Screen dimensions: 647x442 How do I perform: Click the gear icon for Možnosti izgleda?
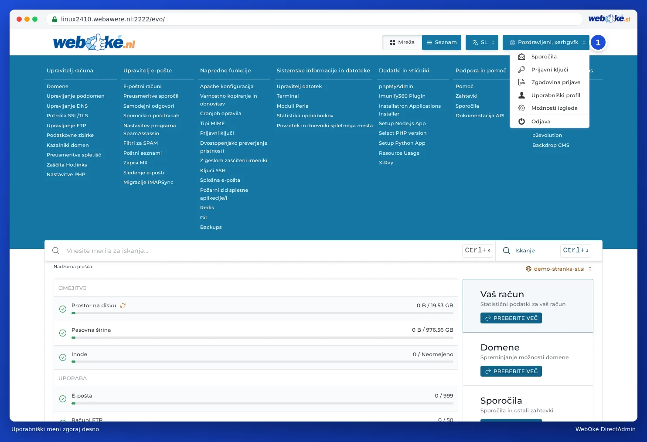[x=521, y=108]
